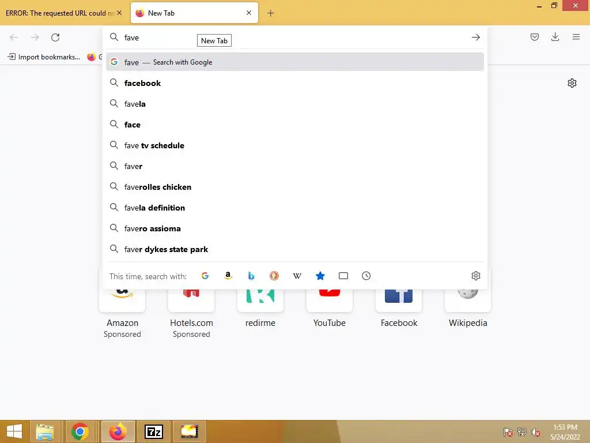The image size is (590, 443).
Task: Open a new tab with plus button
Action: 271,13
